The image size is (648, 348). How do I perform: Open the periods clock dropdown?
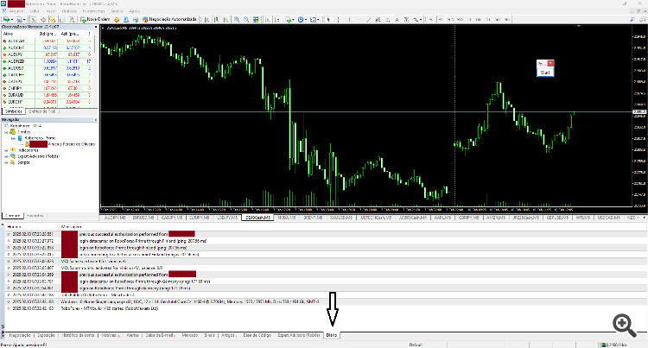tap(302, 19)
